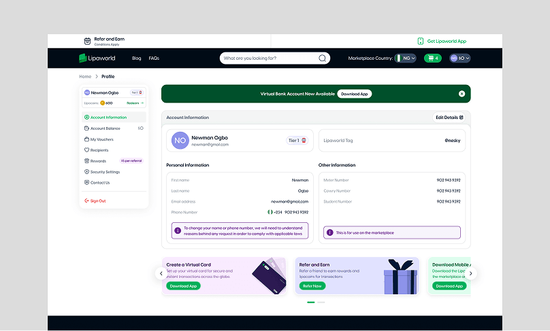Viewport: 550px width, 331px height.
Task: Open Account Information in sidebar
Action: 114,118
